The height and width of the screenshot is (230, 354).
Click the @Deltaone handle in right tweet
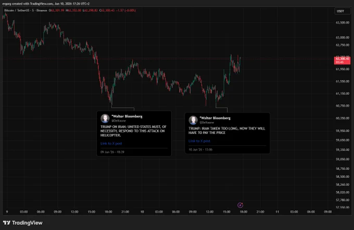pos(207,123)
